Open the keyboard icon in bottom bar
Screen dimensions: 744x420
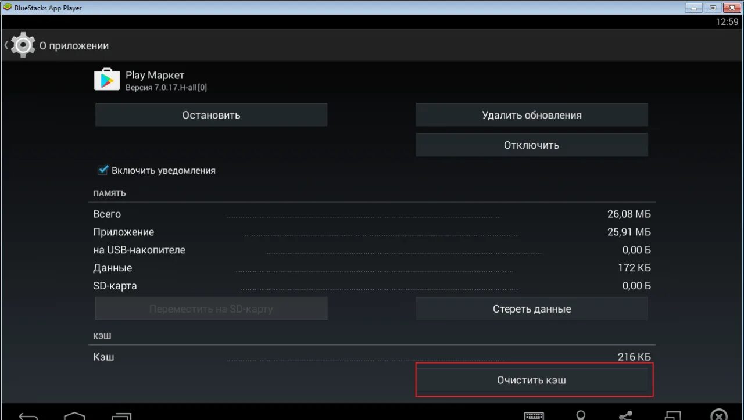[534, 415]
